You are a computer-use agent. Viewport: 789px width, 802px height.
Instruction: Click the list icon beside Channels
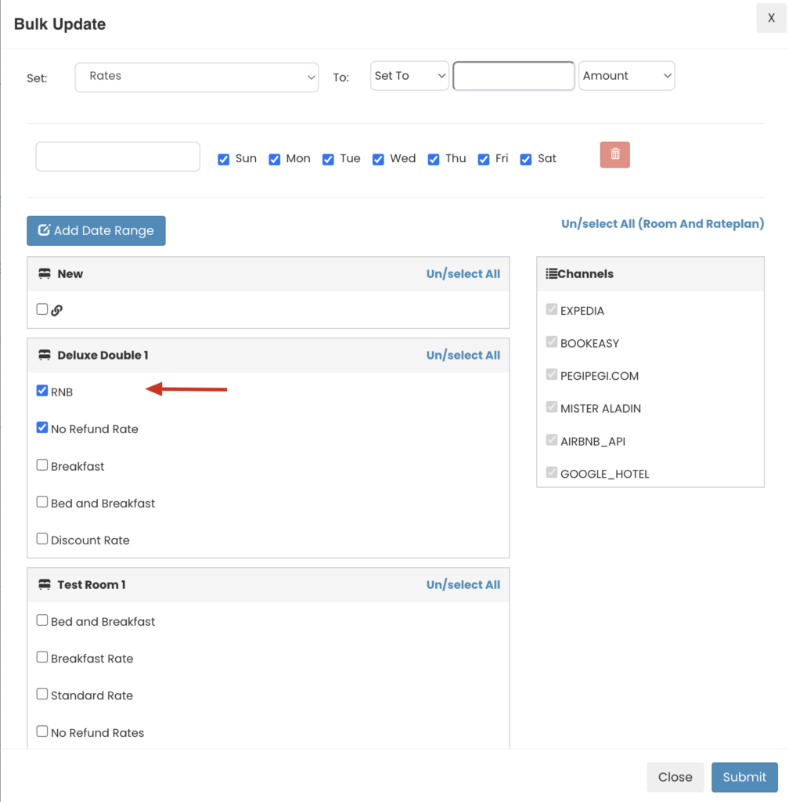coord(551,273)
